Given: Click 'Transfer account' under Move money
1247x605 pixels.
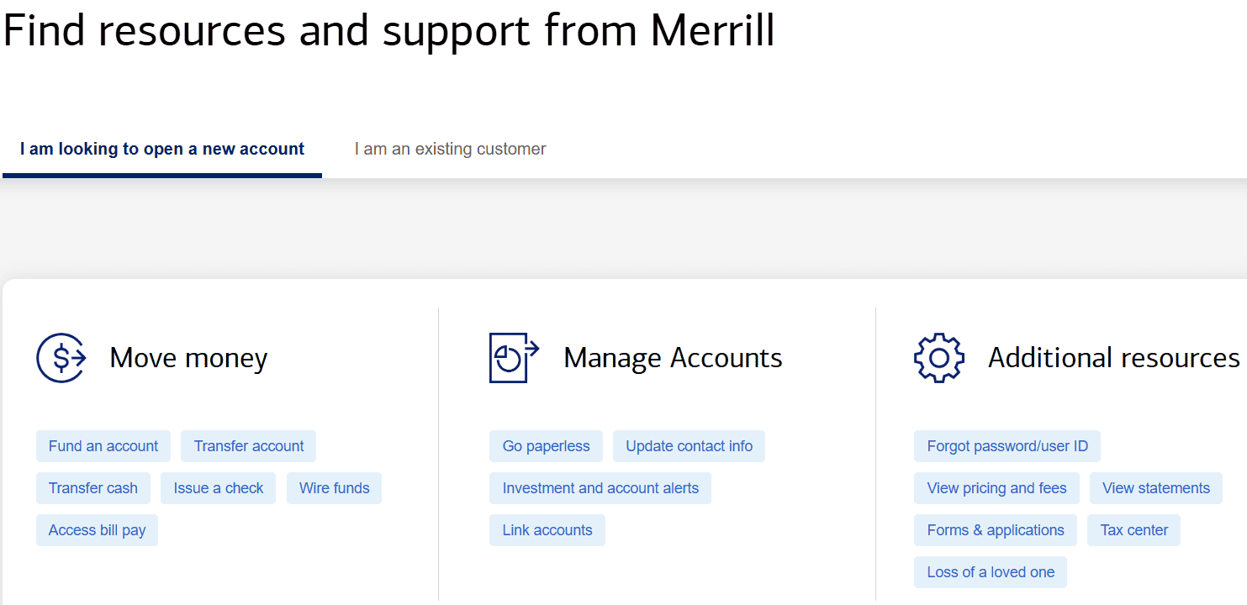Looking at the screenshot, I should click(248, 446).
